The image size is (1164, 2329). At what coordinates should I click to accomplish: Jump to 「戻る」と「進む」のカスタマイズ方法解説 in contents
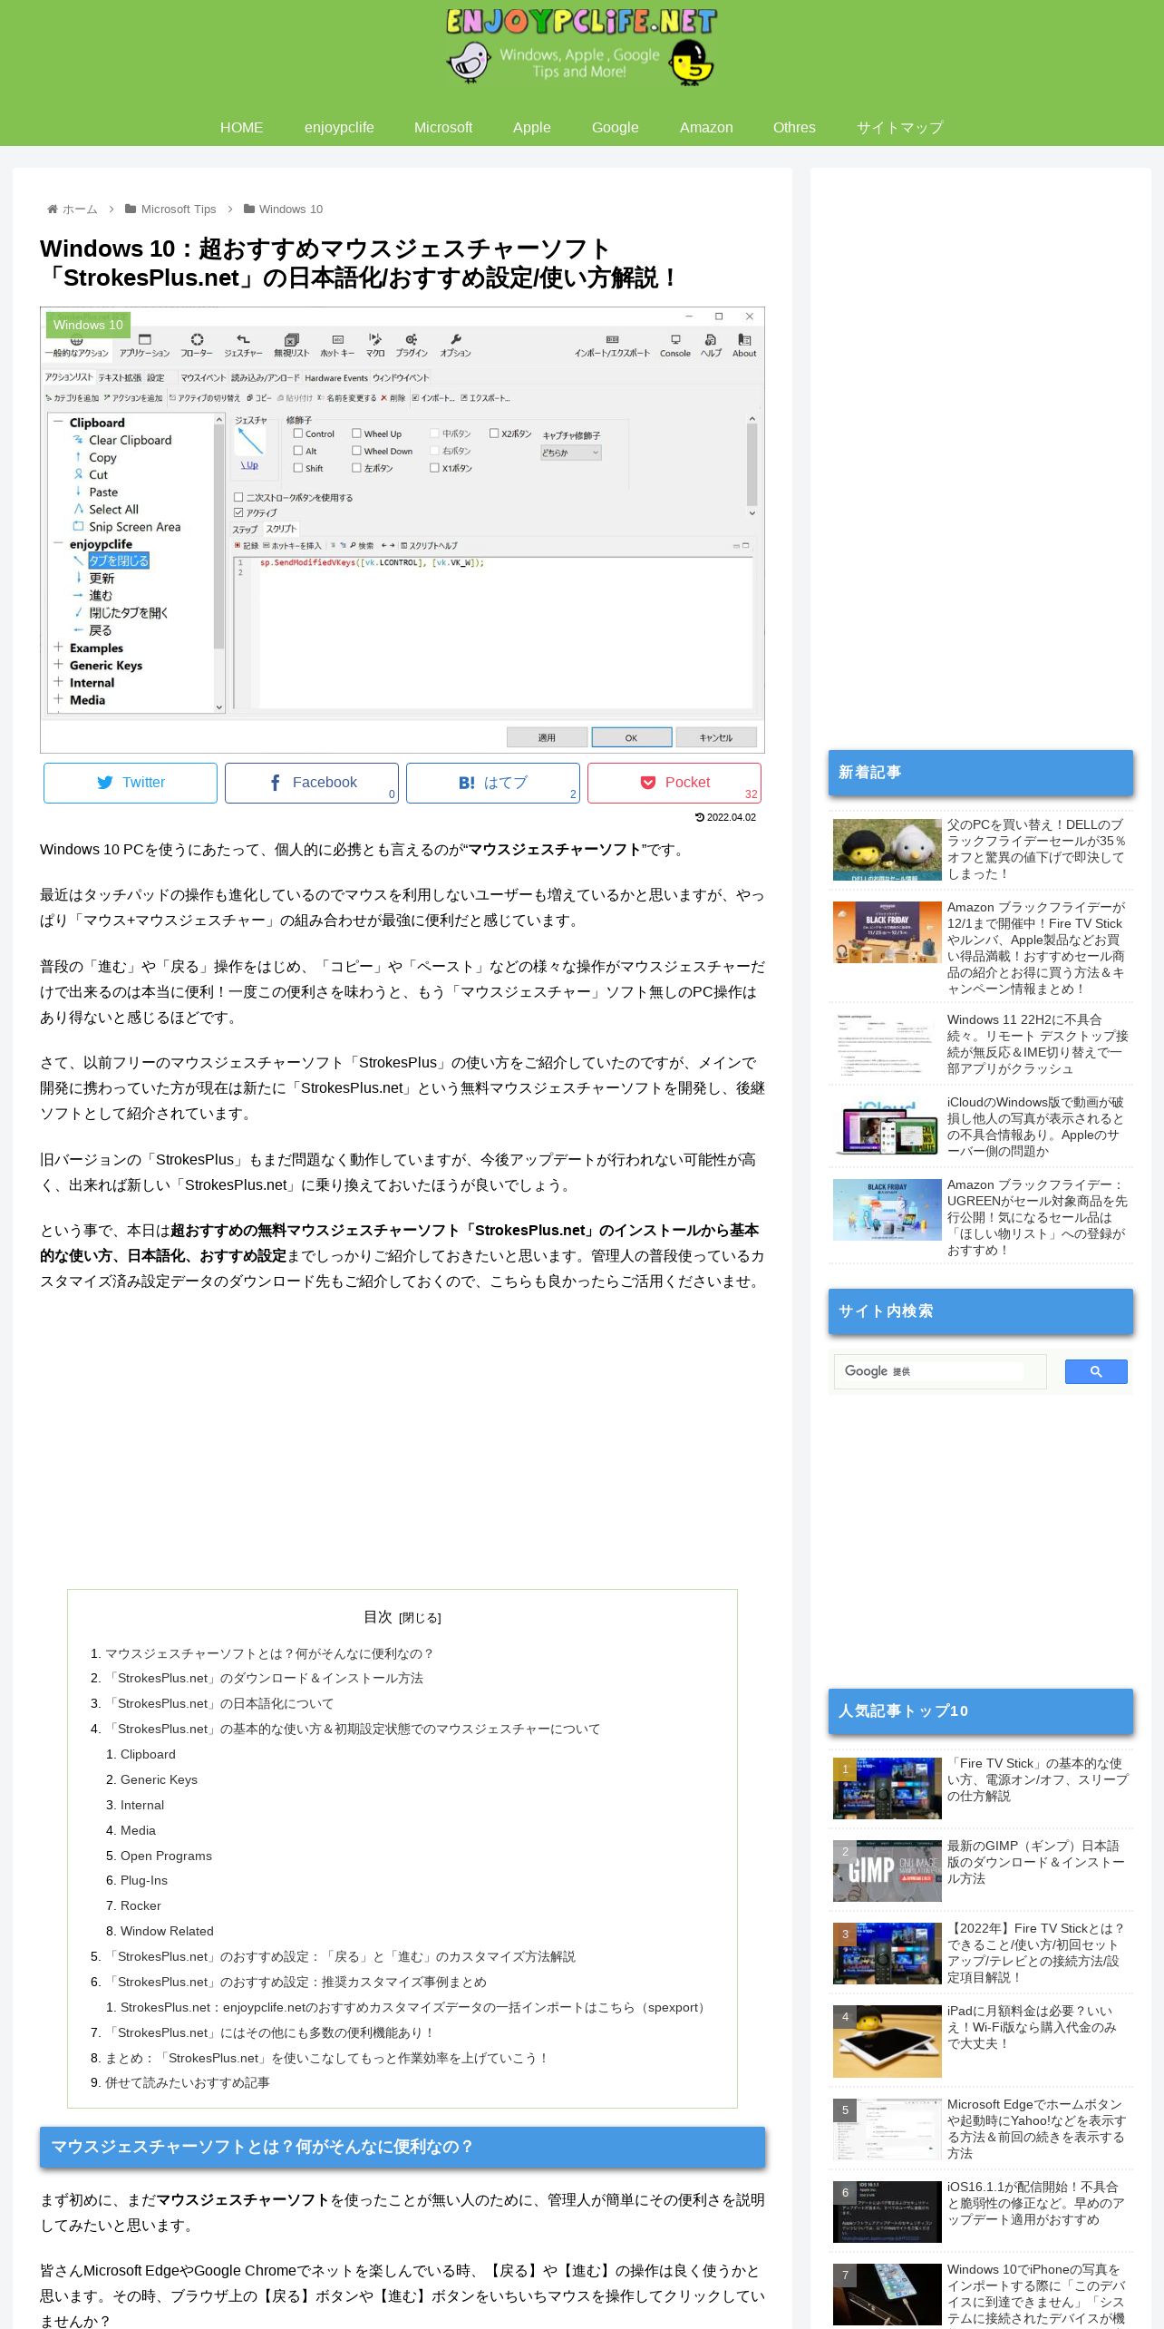[x=342, y=1956]
